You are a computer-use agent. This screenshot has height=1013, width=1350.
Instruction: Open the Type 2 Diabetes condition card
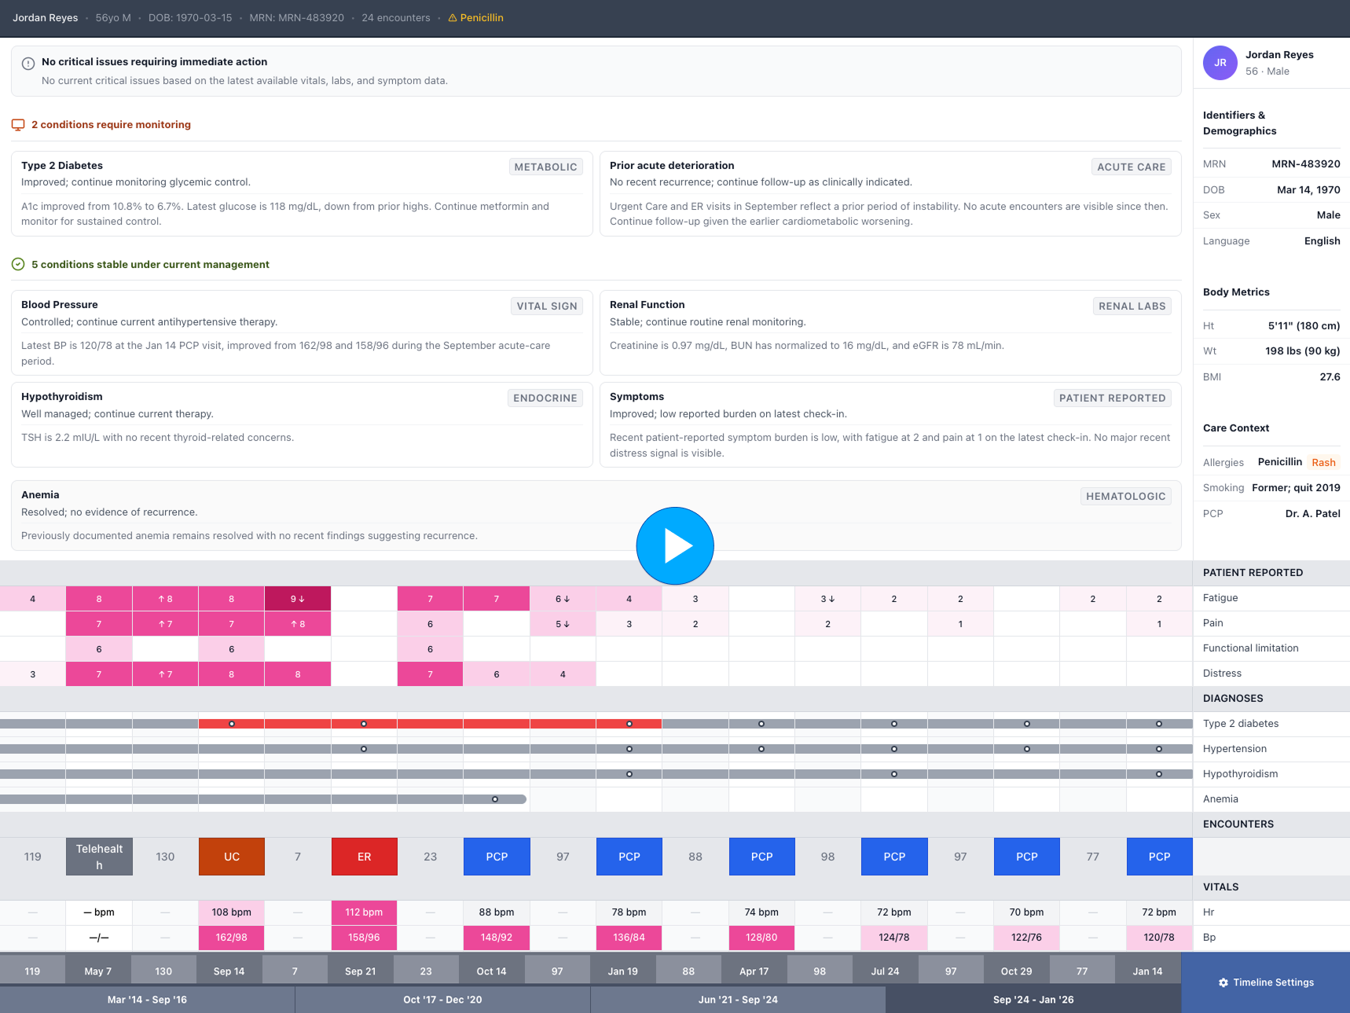pyautogui.click(x=302, y=193)
